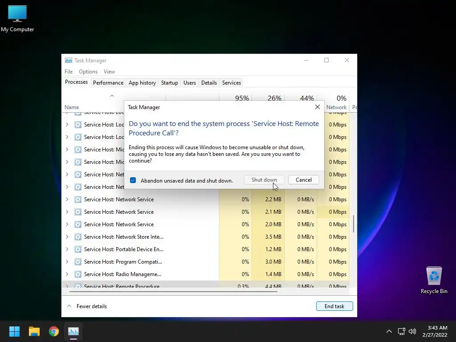Viewport: 456px width, 342px height.
Task: Switch to the Performance tab
Action: pyautogui.click(x=108, y=82)
